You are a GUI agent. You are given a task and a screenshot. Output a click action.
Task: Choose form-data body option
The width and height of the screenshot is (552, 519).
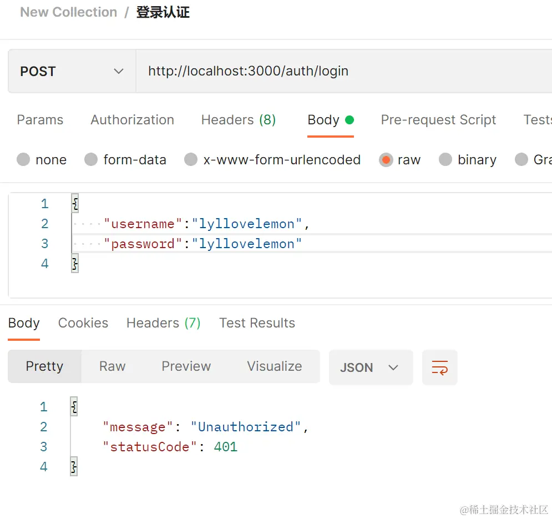point(91,160)
